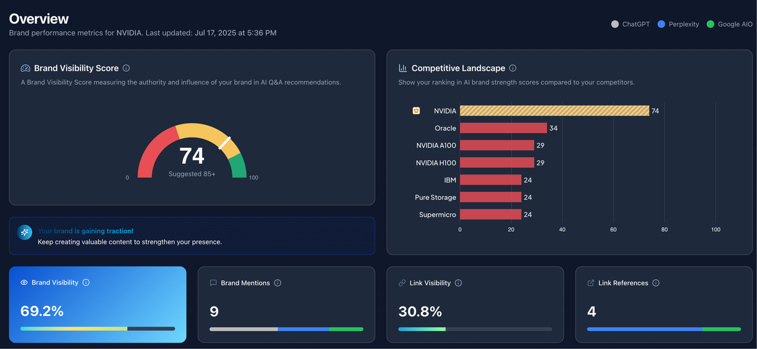Click the Oracle bar in competitor chart
The width and height of the screenshot is (757, 349).
[x=503, y=128]
